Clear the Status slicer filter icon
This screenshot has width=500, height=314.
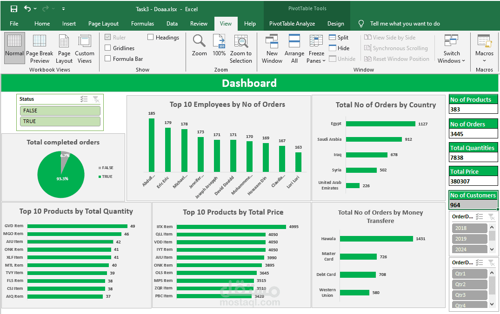97,99
